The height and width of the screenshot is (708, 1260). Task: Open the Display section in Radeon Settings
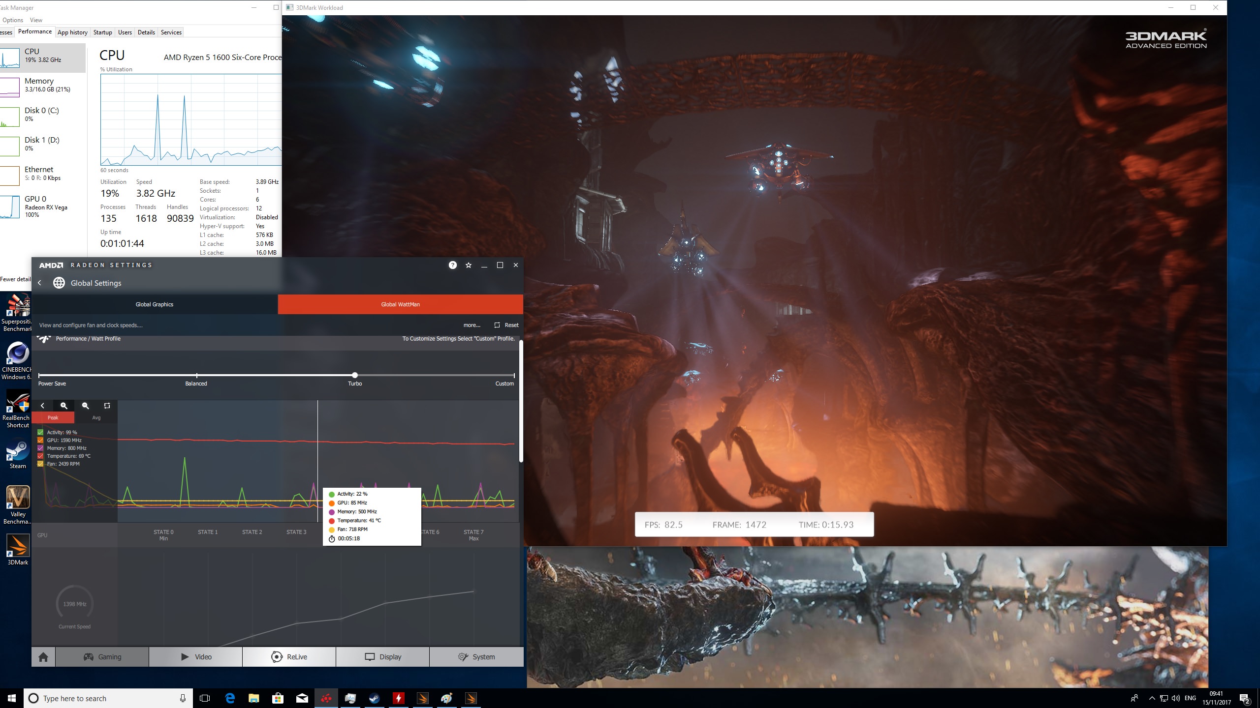tap(383, 657)
